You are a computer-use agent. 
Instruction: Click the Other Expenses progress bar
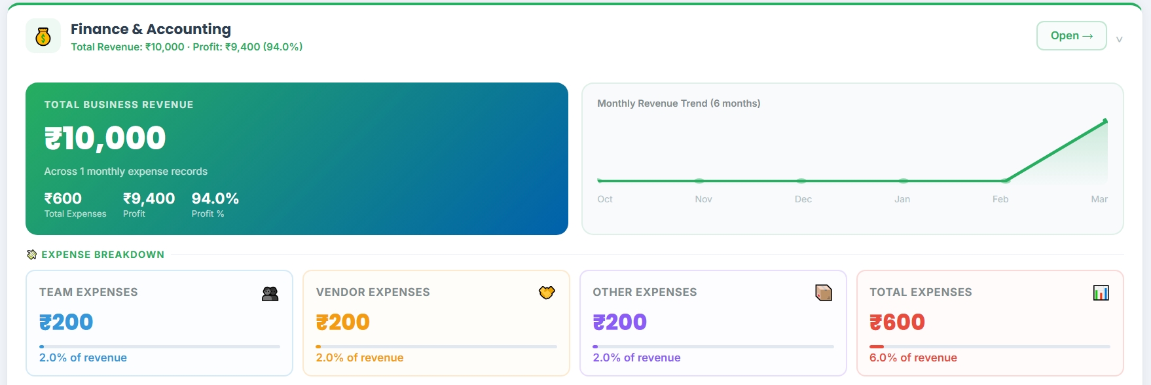[x=713, y=346]
